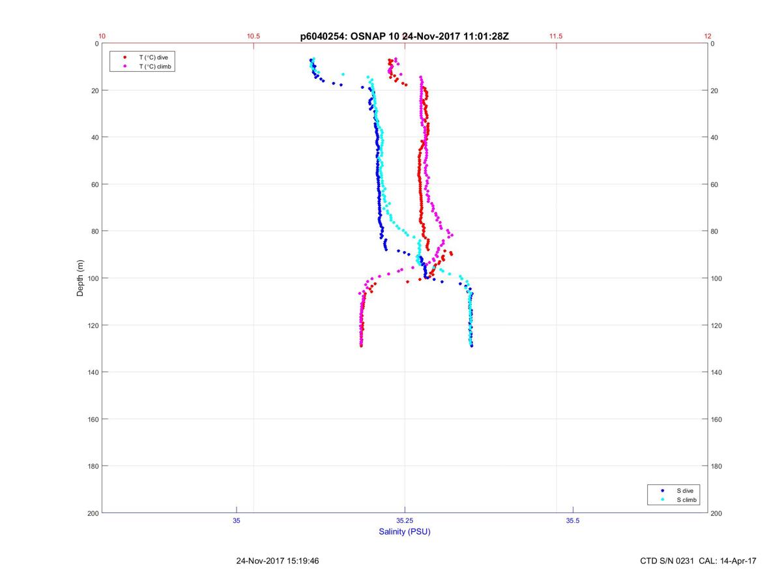Click the 'CTD S/N 0231 CAL: 14-Apr-17' footer text
The image size is (782, 577).
coord(699,561)
